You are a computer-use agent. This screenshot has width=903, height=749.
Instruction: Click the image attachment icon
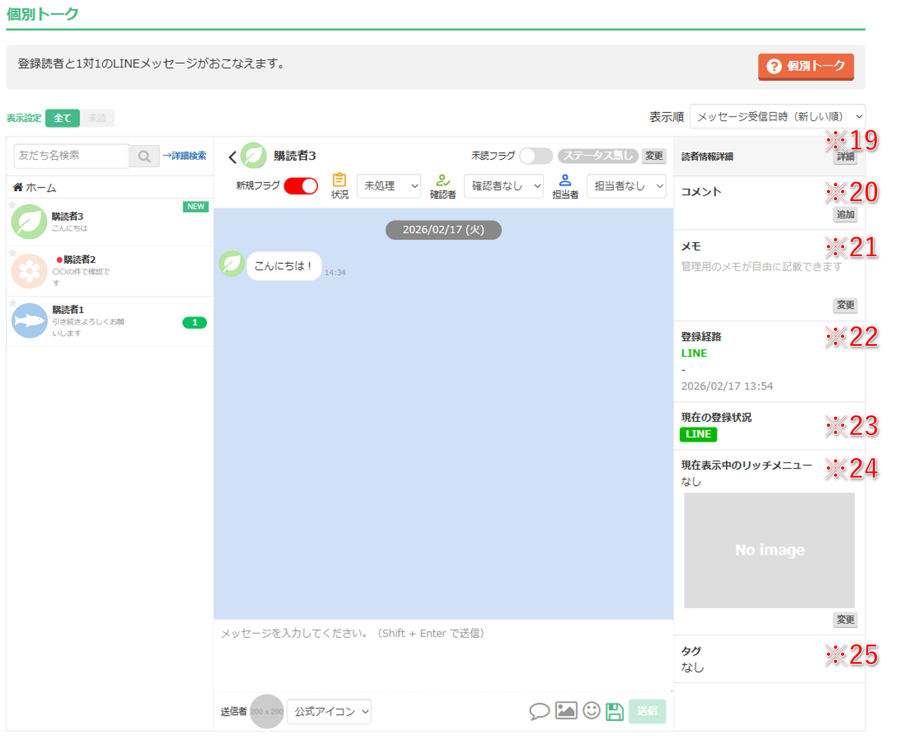tap(566, 711)
